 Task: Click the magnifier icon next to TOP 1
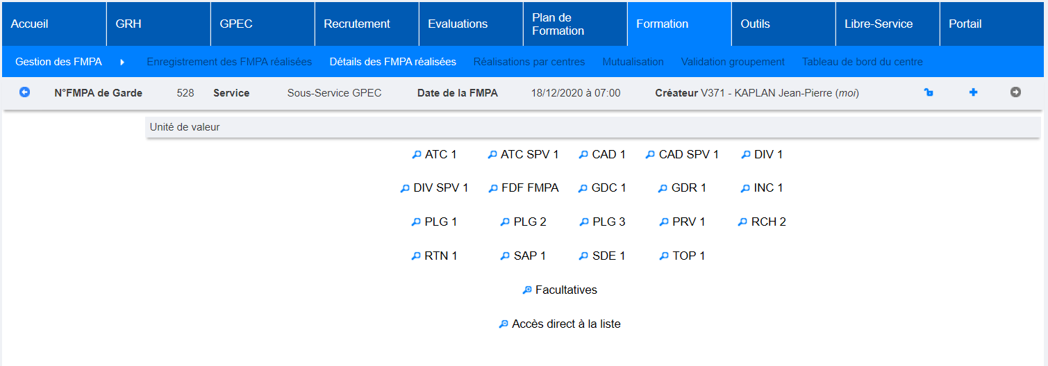(x=664, y=256)
